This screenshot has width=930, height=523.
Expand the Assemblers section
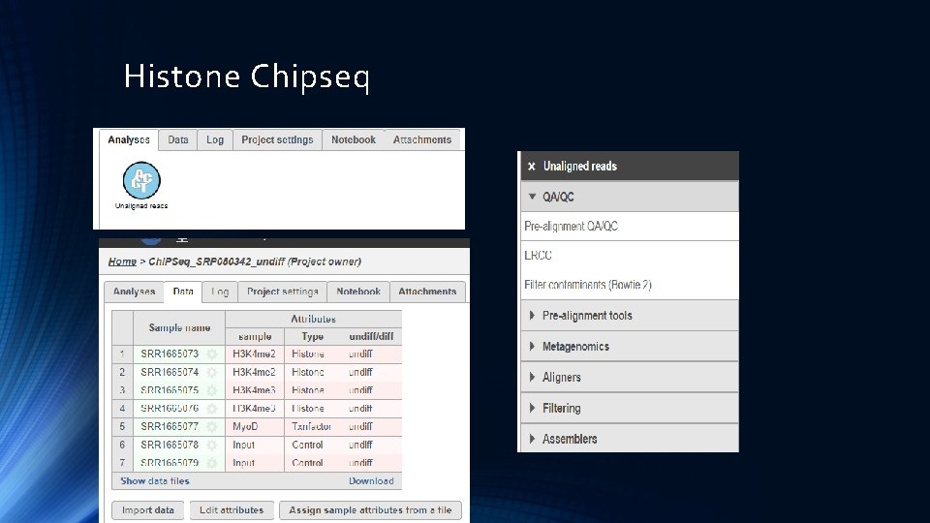[630, 439]
